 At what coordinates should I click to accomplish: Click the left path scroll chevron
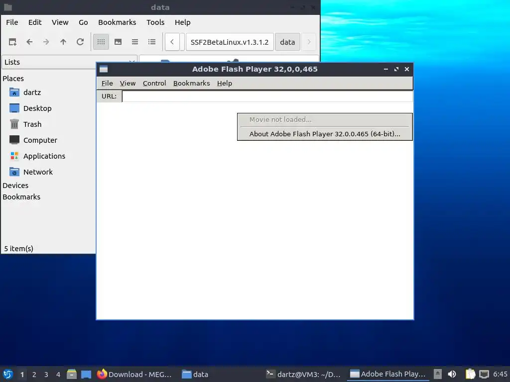[x=172, y=42]
